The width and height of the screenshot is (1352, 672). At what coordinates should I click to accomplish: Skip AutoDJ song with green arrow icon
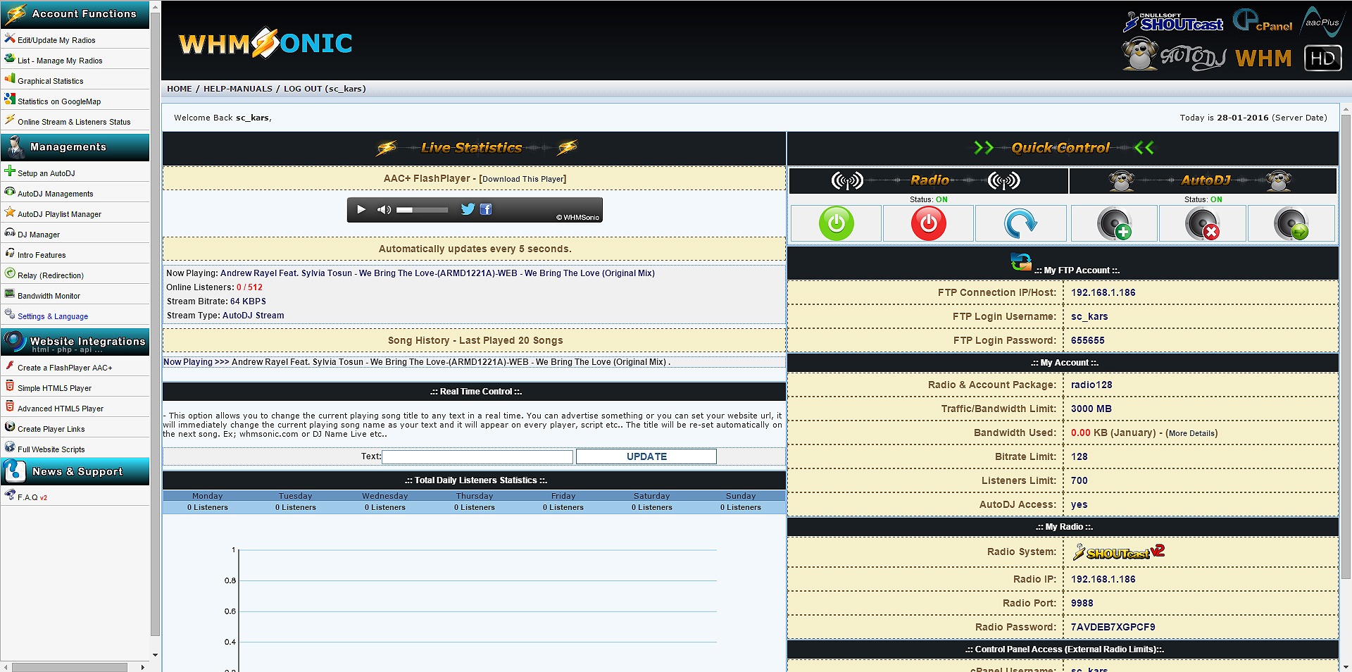click(x=1291, y=224)
